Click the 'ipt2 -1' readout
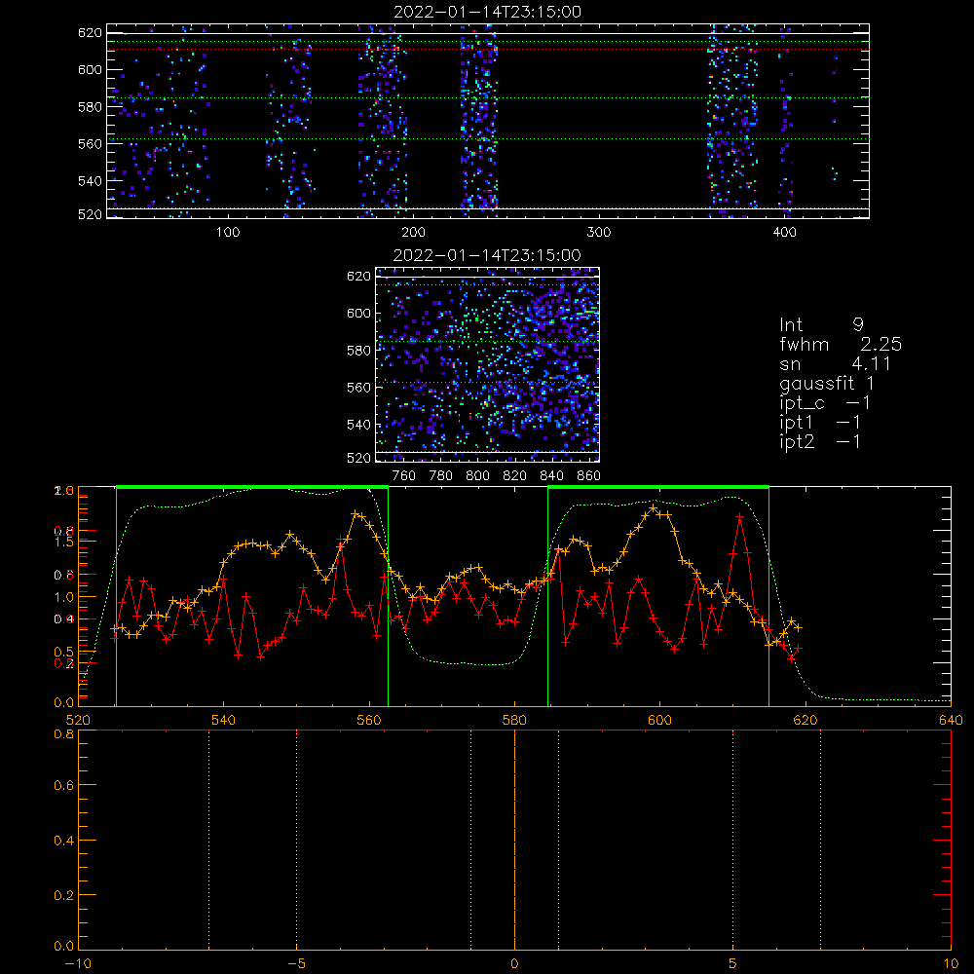974x974 pixels. 820,441
